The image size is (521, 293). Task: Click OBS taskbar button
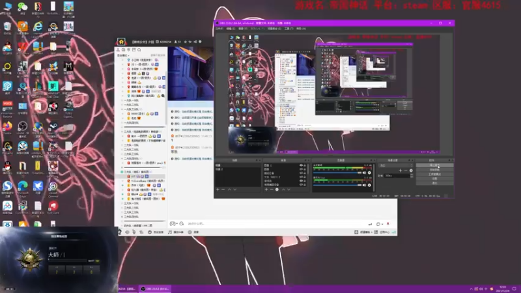[155, 288]
